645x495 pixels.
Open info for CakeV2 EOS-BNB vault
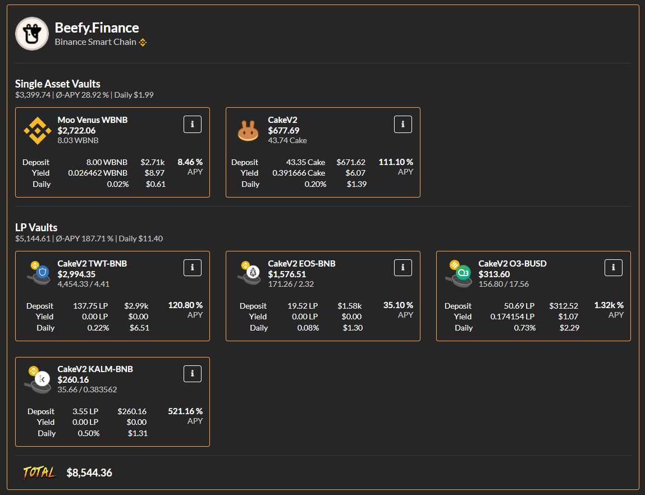[x=403, y=268]
